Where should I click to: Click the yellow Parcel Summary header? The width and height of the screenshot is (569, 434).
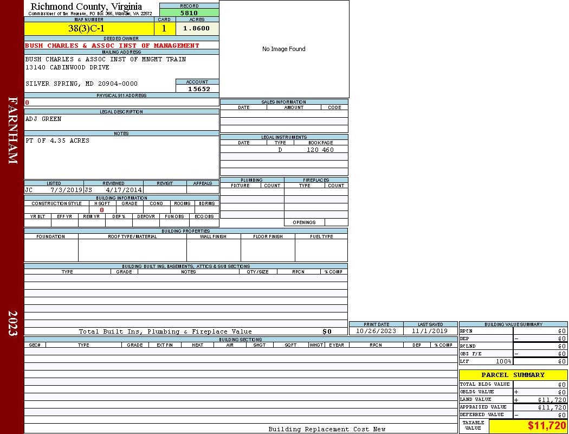coord(513,375)
